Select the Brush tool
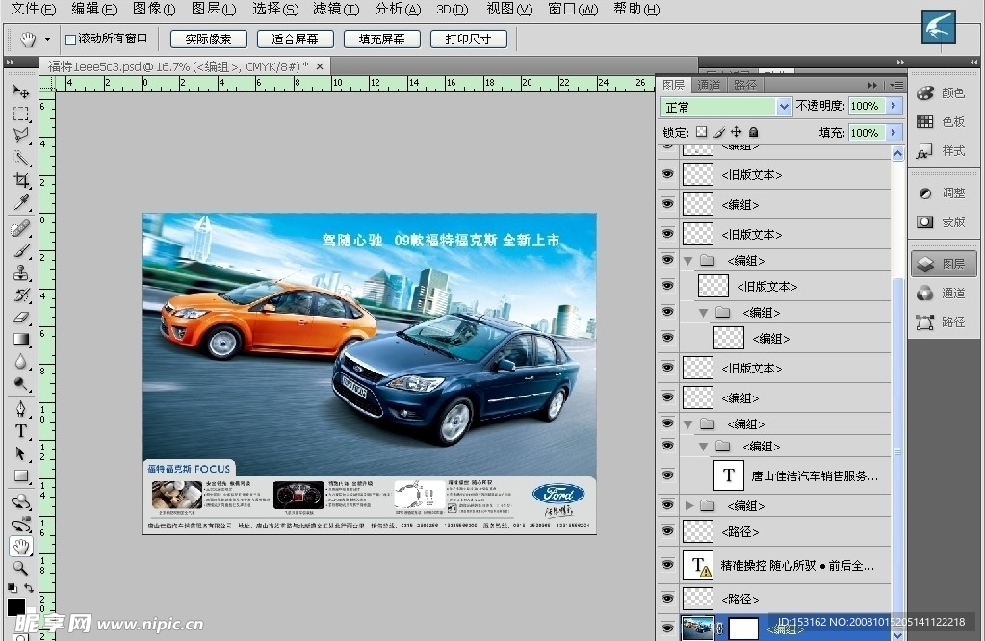 tap(21, 250)
